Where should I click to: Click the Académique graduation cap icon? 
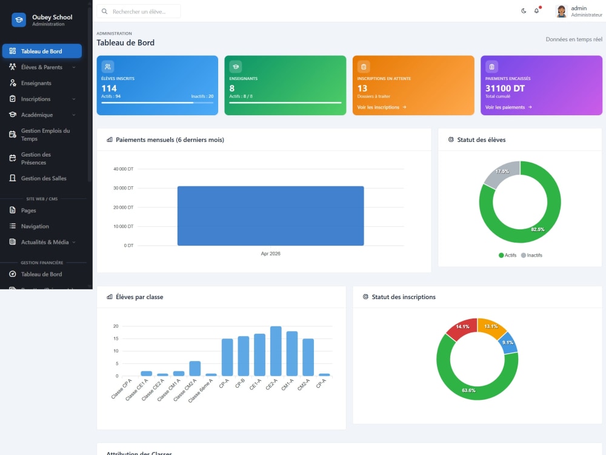[12, 115]
